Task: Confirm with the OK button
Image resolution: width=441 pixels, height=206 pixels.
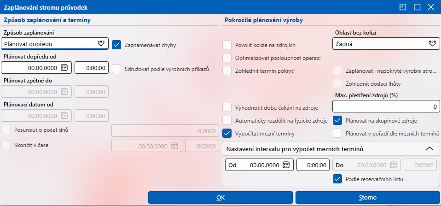Action: tap(220, 198)
